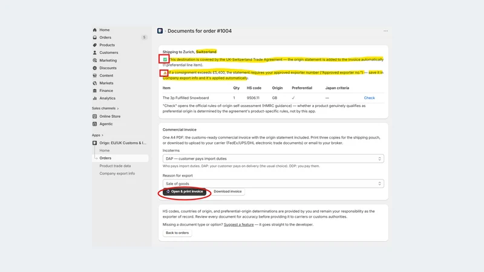
Task: Click the Finance bank icon
Action: click(95, 91)
